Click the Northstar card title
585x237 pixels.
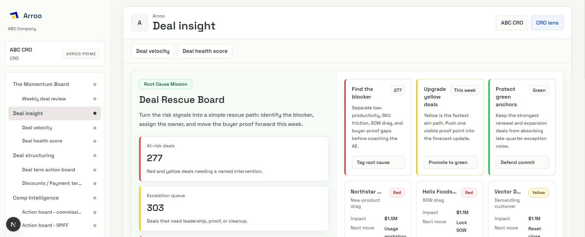[x=366, y=192]
